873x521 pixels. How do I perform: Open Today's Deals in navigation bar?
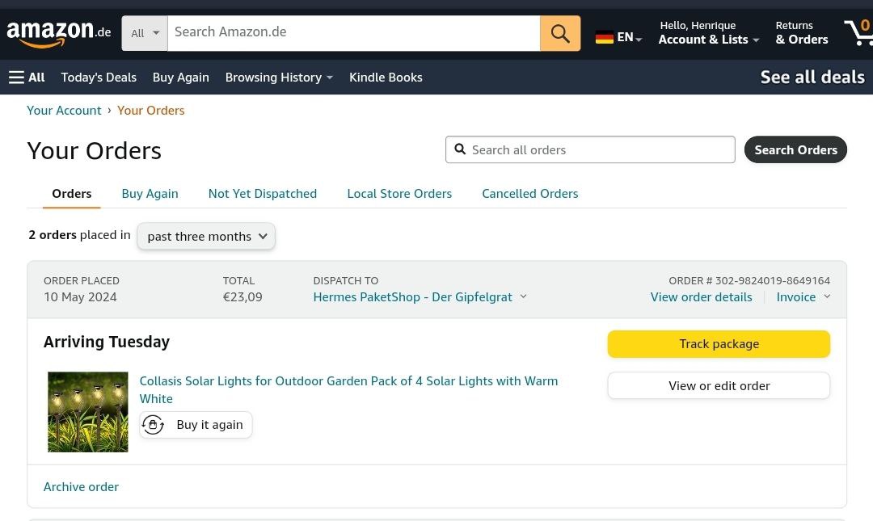[x=99, y=78]
